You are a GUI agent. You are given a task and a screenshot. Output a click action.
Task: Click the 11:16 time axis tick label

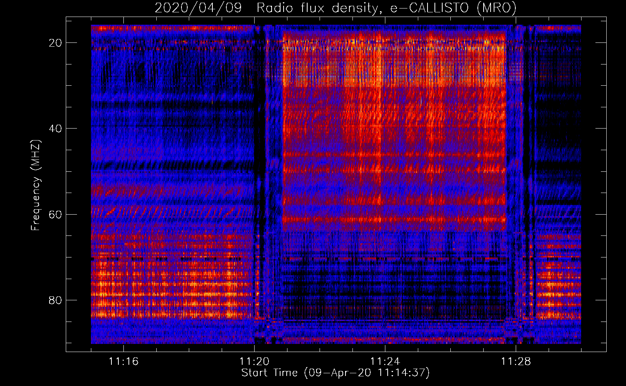click(123, 362)
